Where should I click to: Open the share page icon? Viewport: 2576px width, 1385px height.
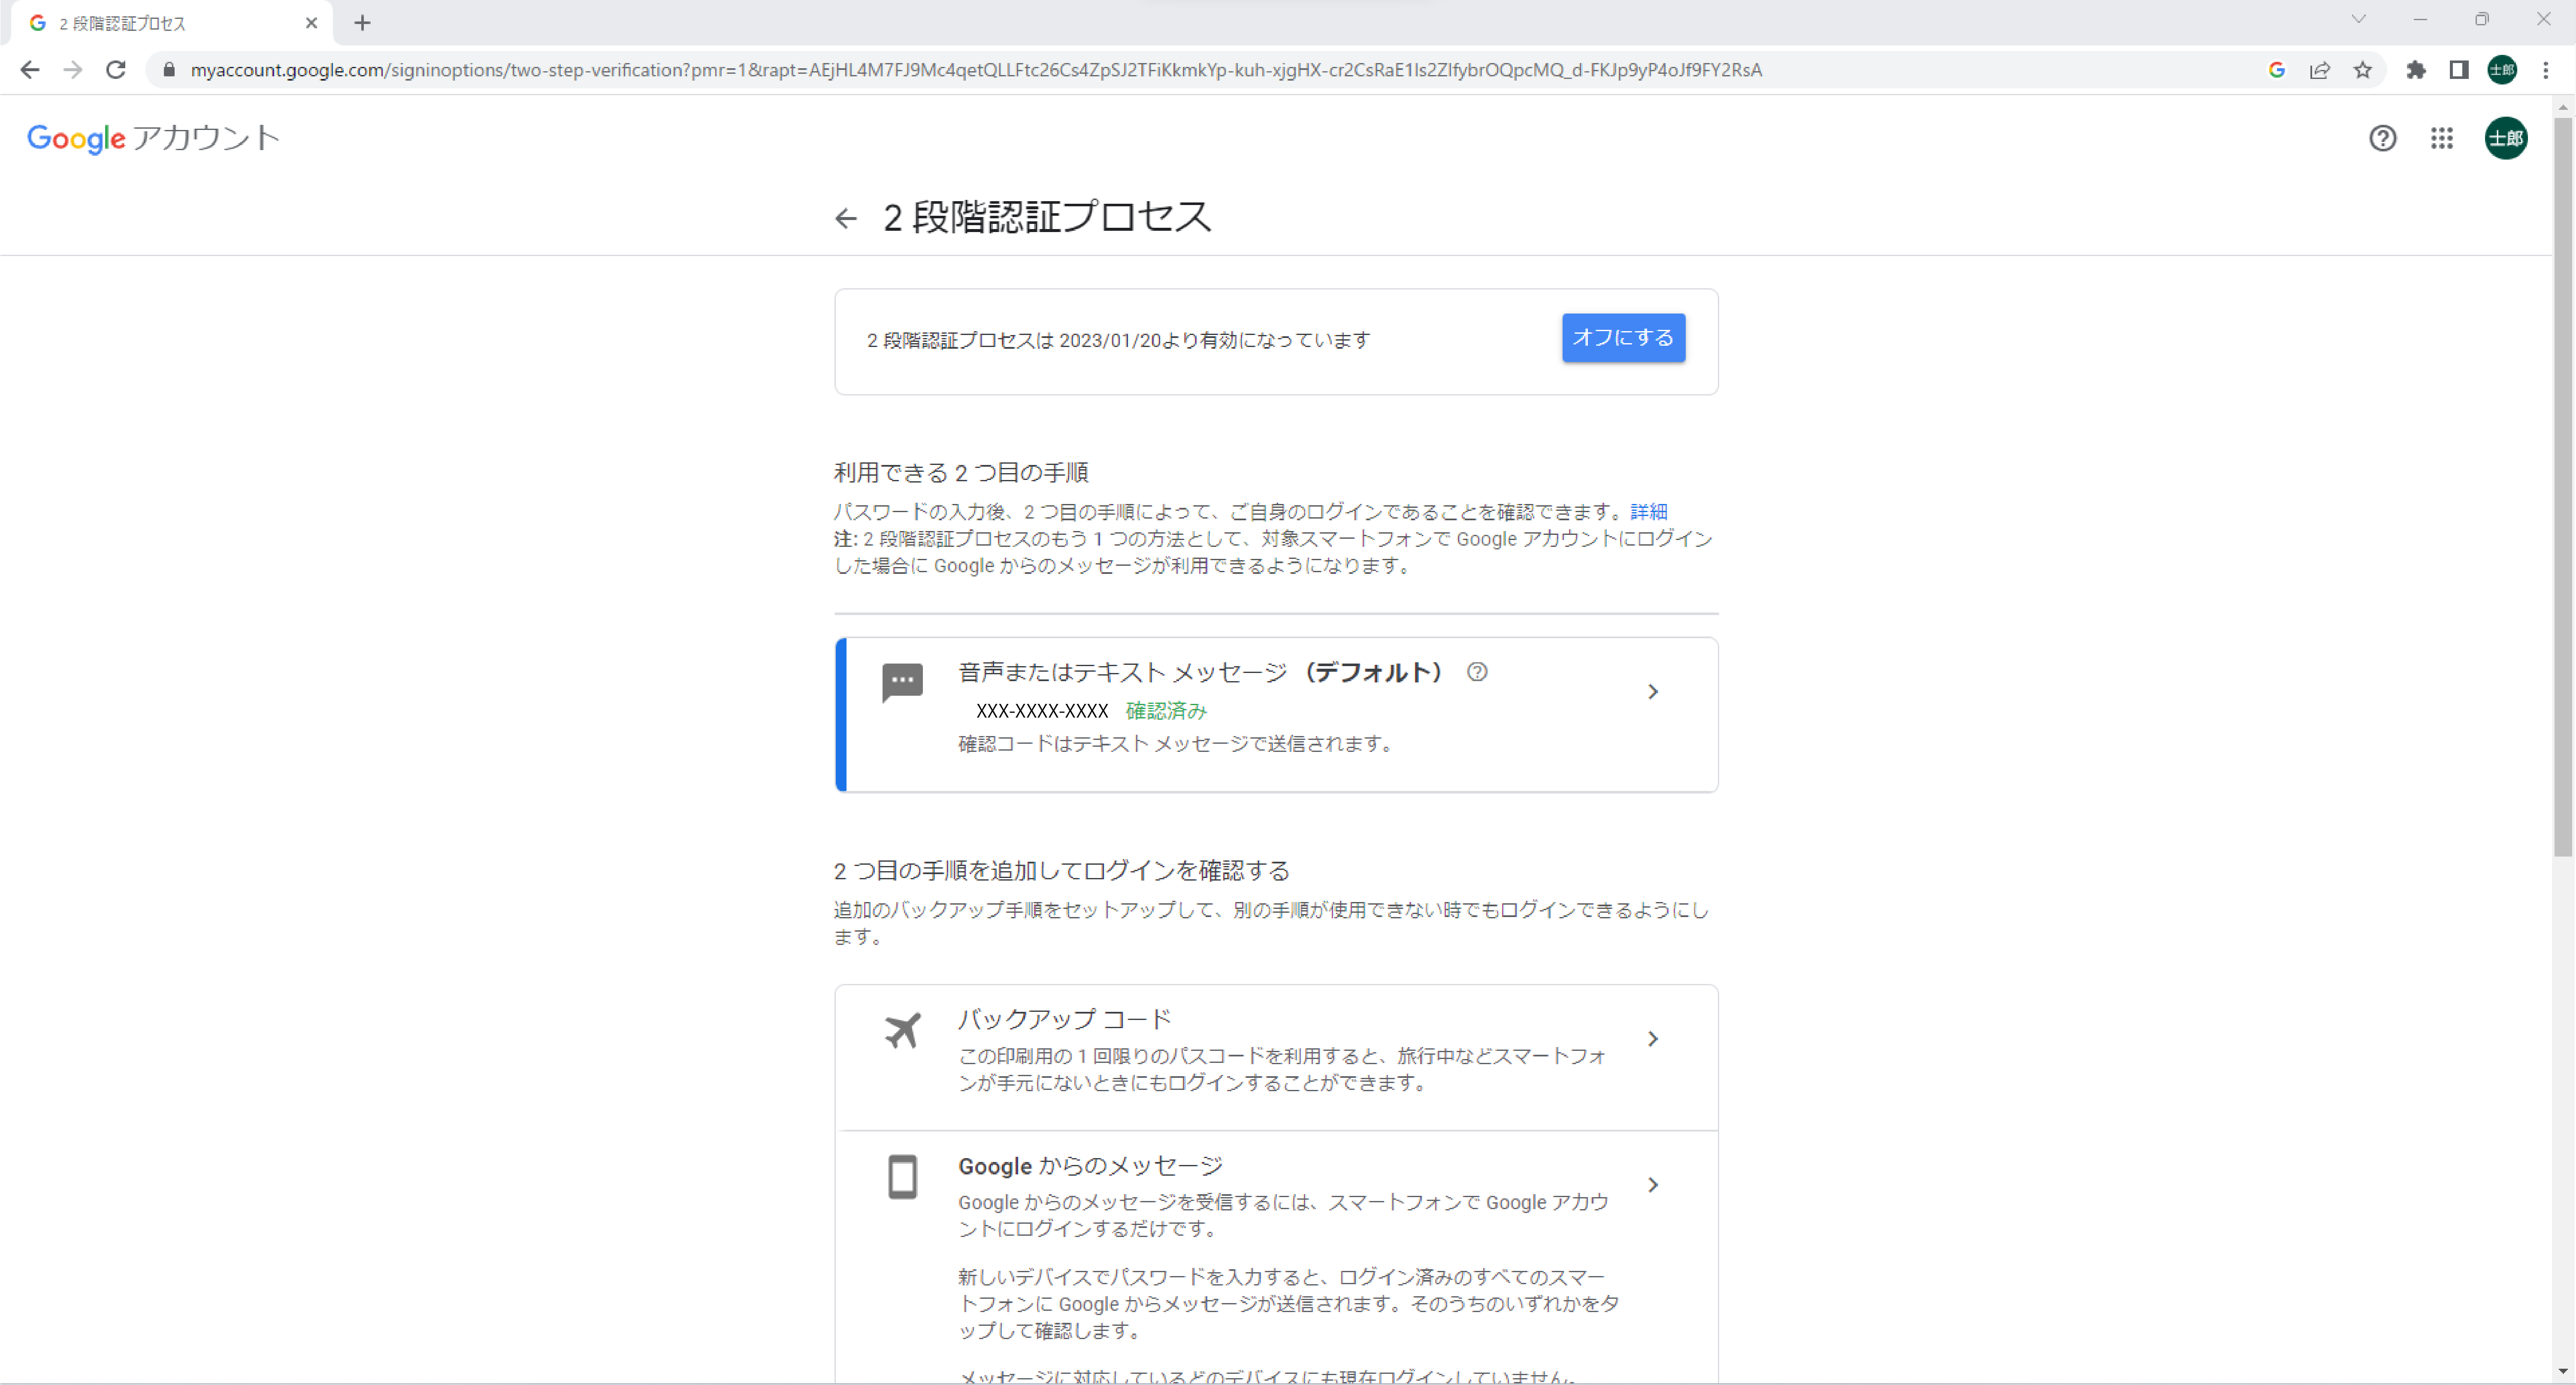2319,70
